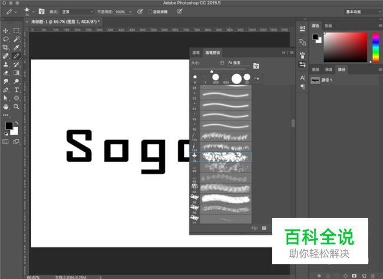Click the hue spectrum slider
The height and width of the screenshot is (279, 383).
click(376, 47)
